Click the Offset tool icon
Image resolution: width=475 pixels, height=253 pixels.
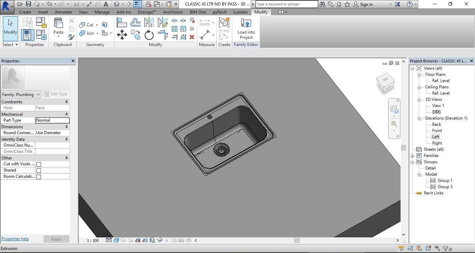click(x=135, y=23)
